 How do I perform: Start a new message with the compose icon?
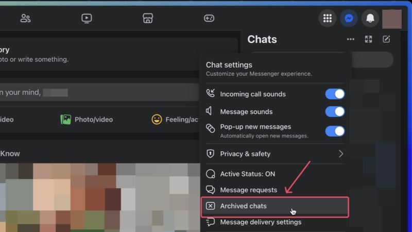386,39
